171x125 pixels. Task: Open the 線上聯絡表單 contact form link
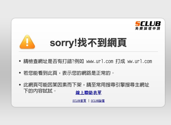tap(88, 93)
